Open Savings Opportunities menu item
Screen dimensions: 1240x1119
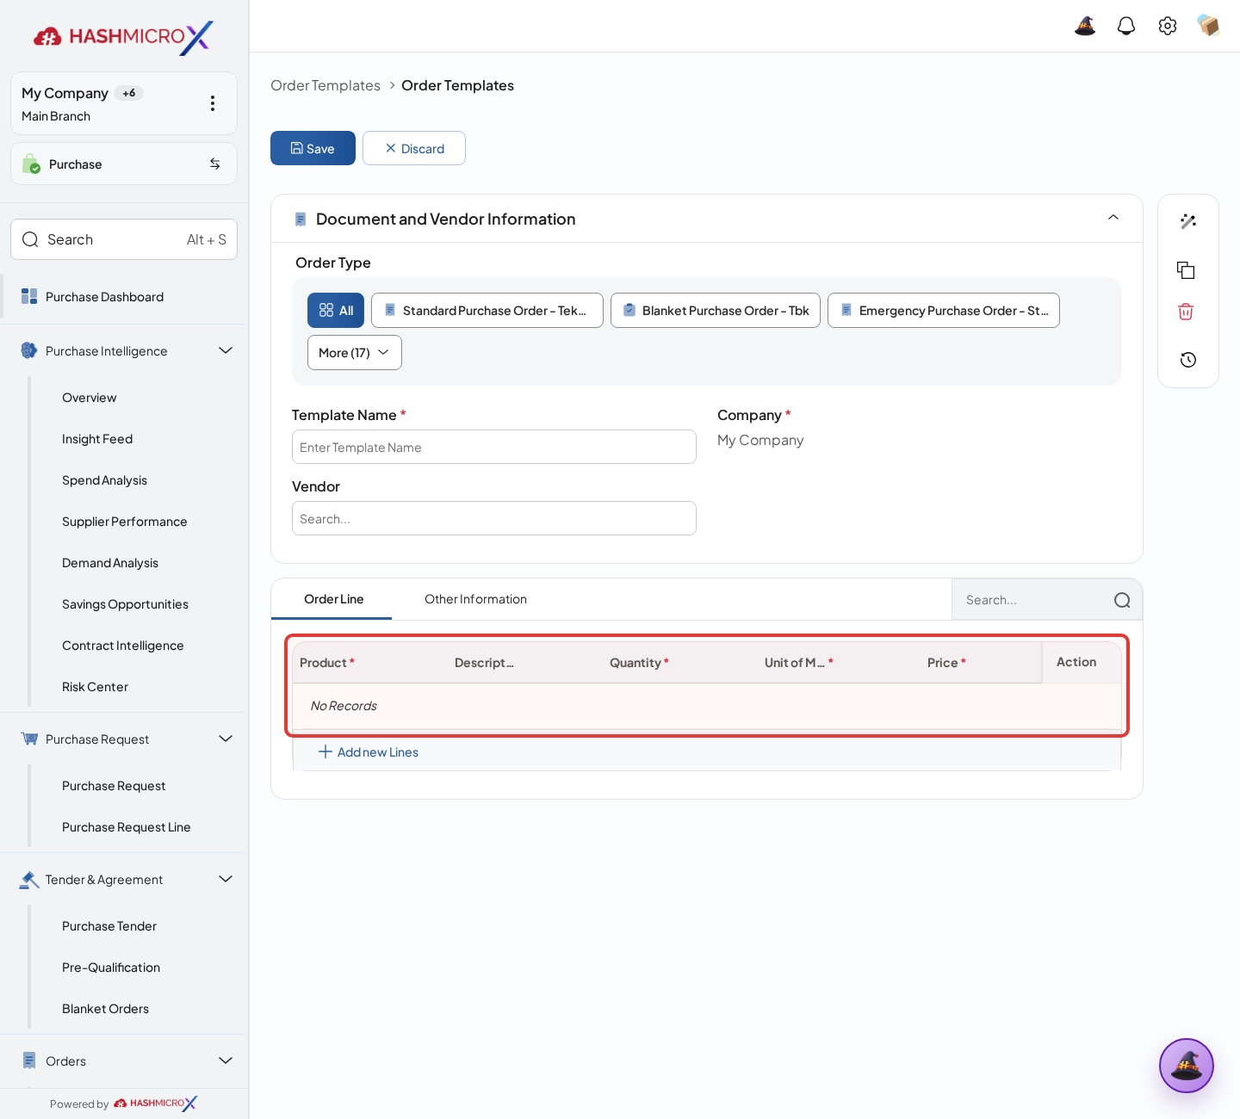click(125, 604)
